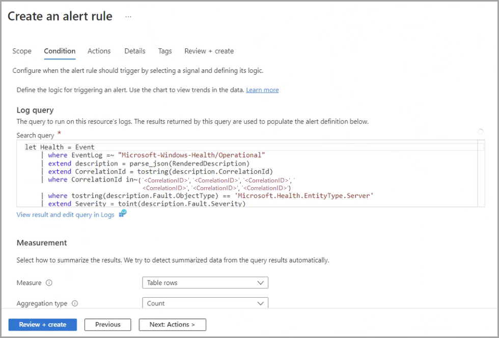This screenshot has height=338, width=499.
Task: Click the Logs icon beside query link
Action: tap(123, 214)
